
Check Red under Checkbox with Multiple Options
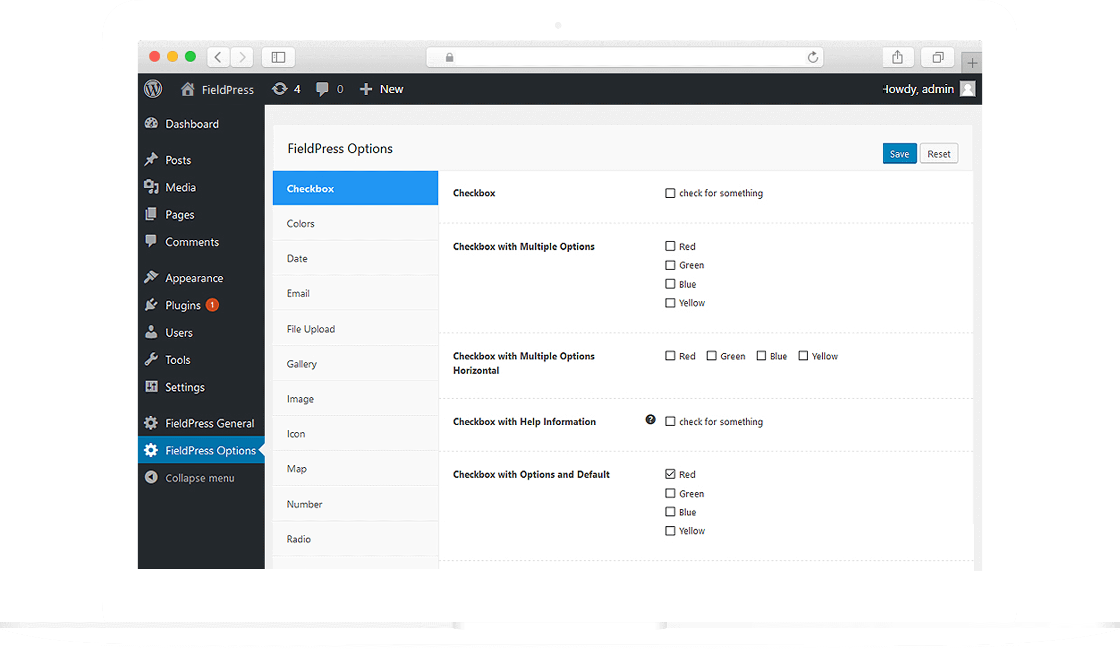coord(670,246)
